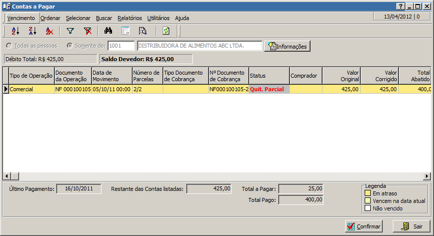434x236 pixels.
Task: Click the person code field showing 1001
Action: (121, 46)
